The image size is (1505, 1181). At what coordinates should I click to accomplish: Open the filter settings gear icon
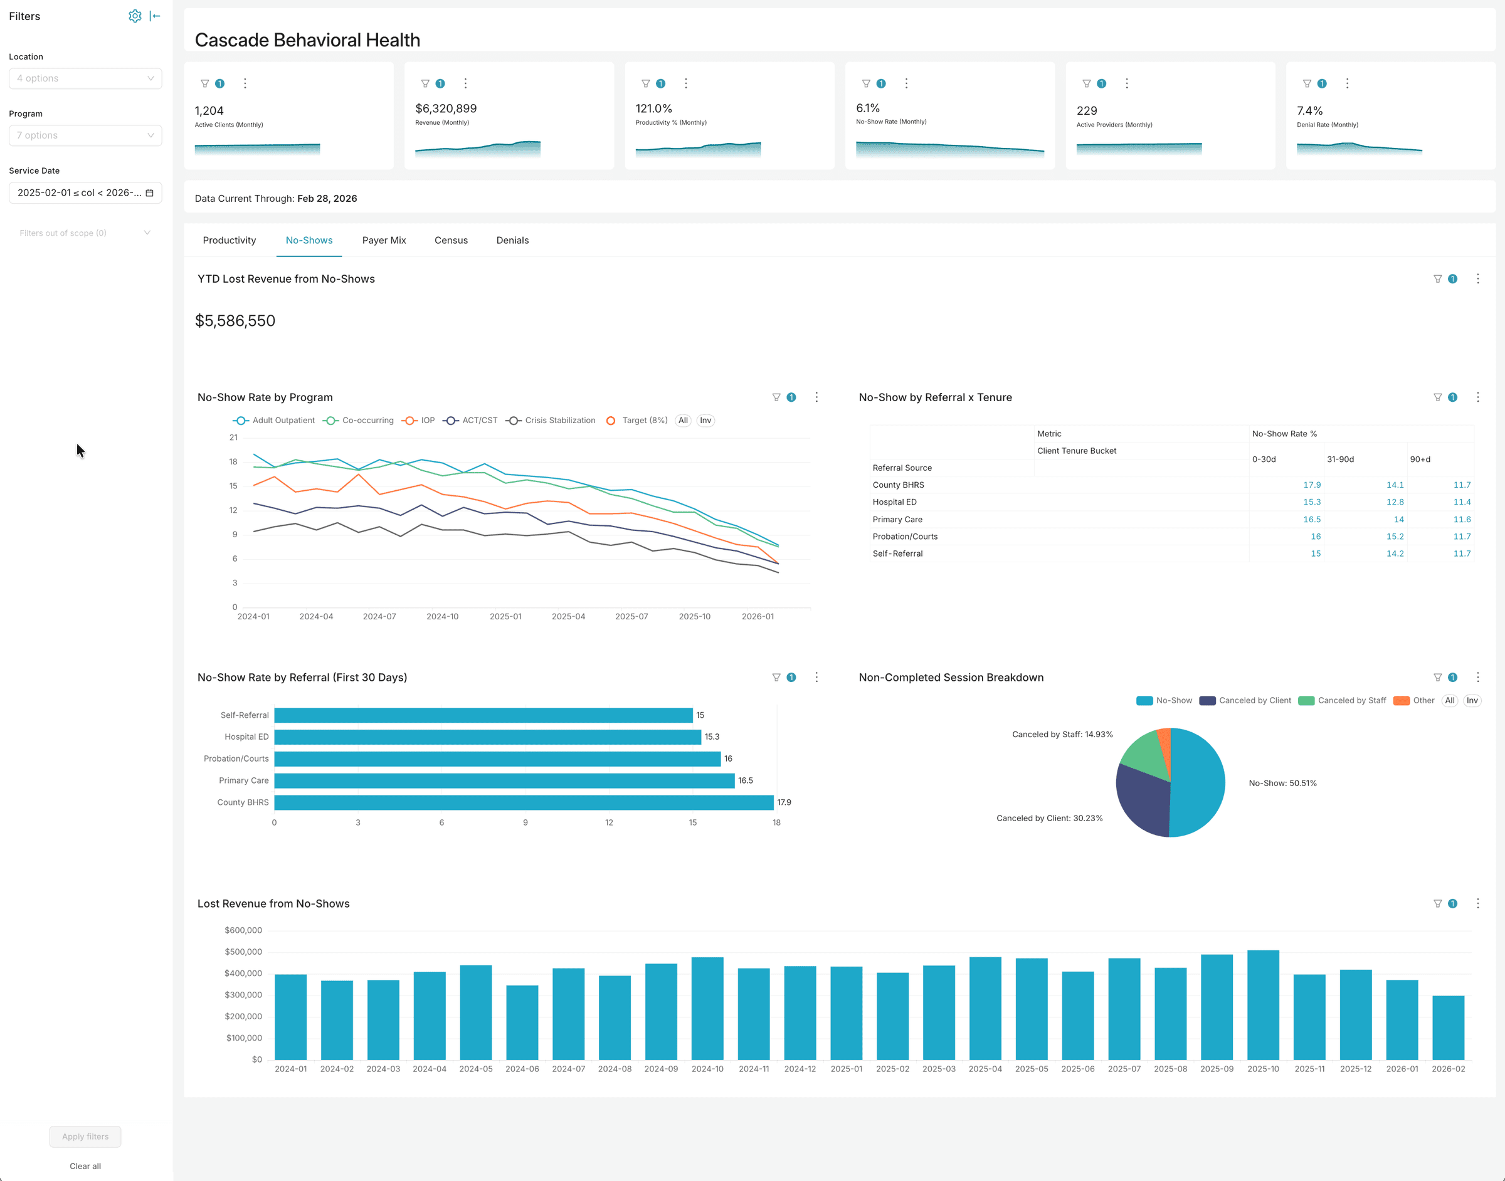click(x=135, y=15)
